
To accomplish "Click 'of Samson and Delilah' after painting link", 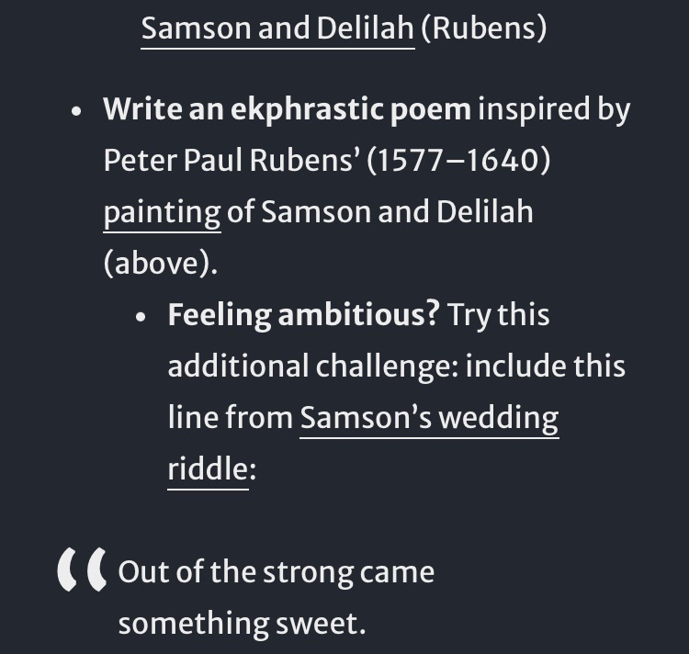I will [x=380, y=213].
